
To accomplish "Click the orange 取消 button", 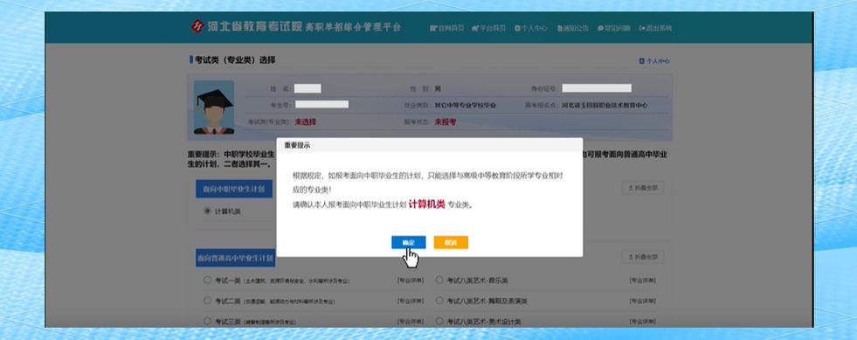I will tap(451, 242).
